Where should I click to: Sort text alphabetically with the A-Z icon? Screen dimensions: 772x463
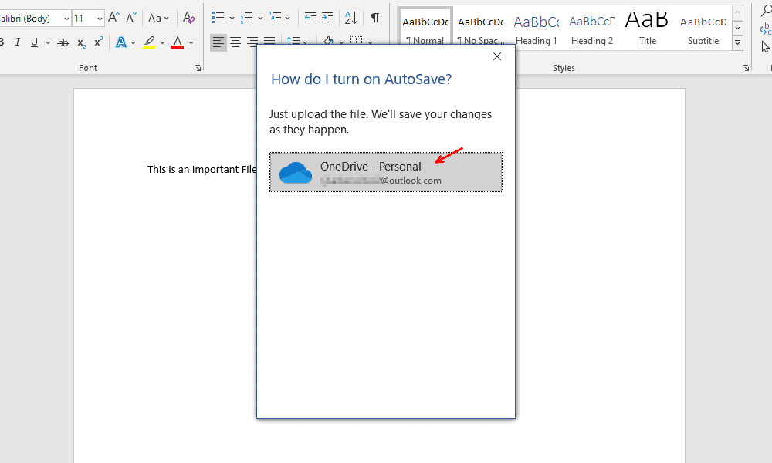(349, 17)
